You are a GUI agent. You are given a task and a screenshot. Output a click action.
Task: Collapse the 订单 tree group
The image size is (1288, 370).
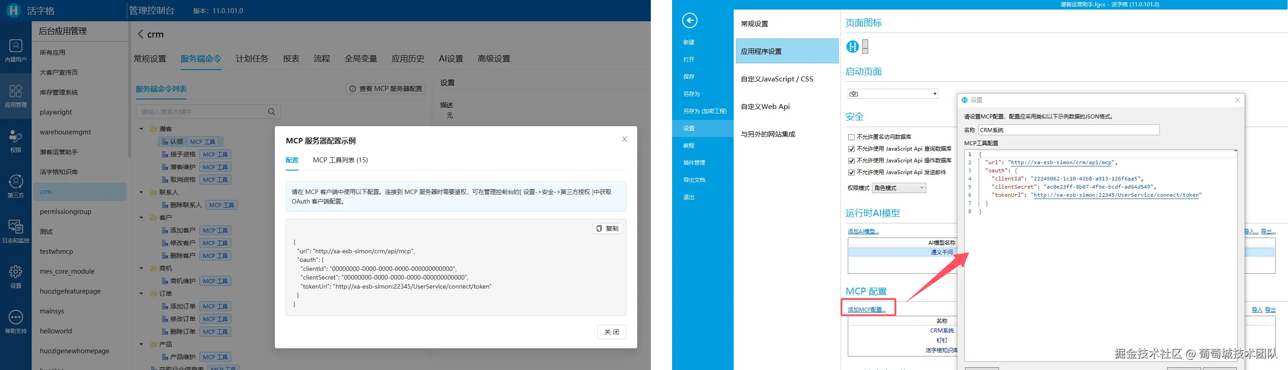[141, 294]
